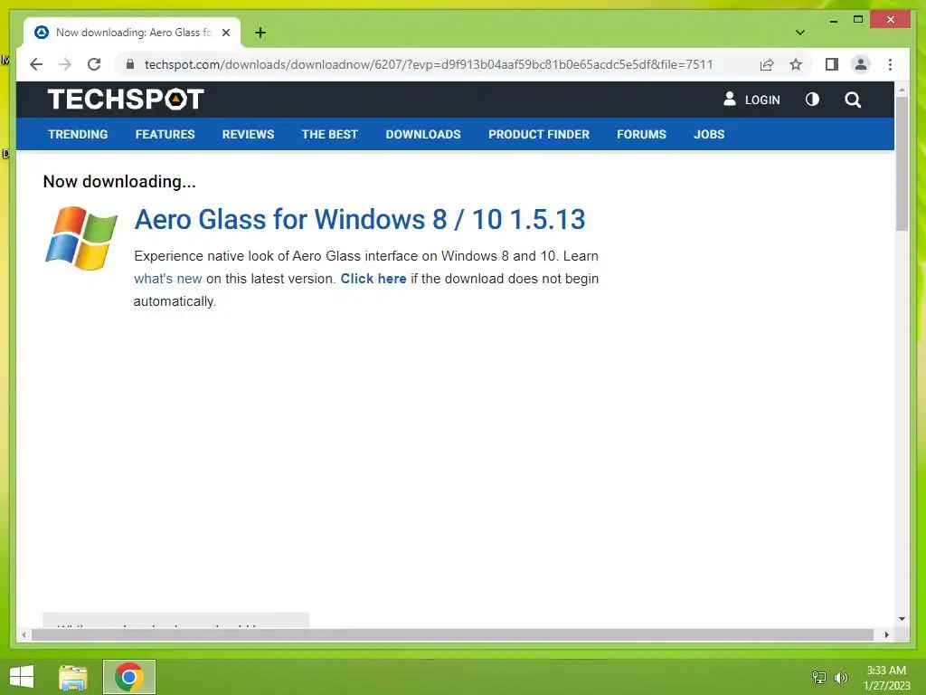This screenshot has width=926, height=695.
Task: Click the scroll up arrow
Action: coord(902,90)
